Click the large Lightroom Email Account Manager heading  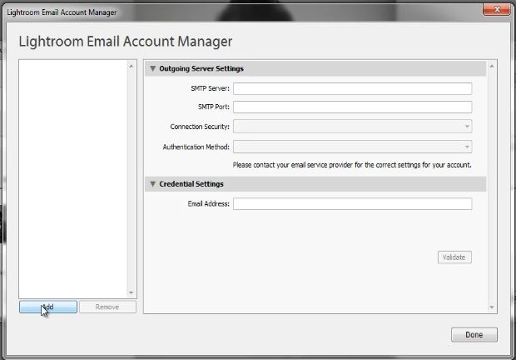click(x=126, y=42)
